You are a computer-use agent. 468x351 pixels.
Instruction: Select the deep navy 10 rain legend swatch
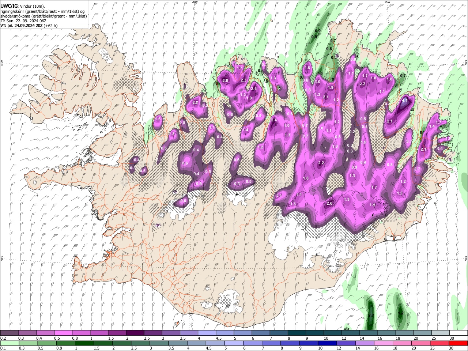[327, 343]
